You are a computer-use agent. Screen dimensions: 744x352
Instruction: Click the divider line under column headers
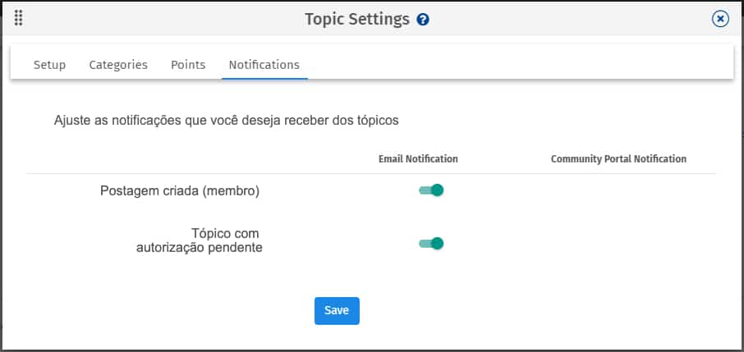371,174
